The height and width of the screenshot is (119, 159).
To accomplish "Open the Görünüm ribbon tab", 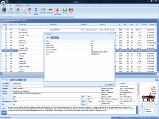I will click(19, 5).
